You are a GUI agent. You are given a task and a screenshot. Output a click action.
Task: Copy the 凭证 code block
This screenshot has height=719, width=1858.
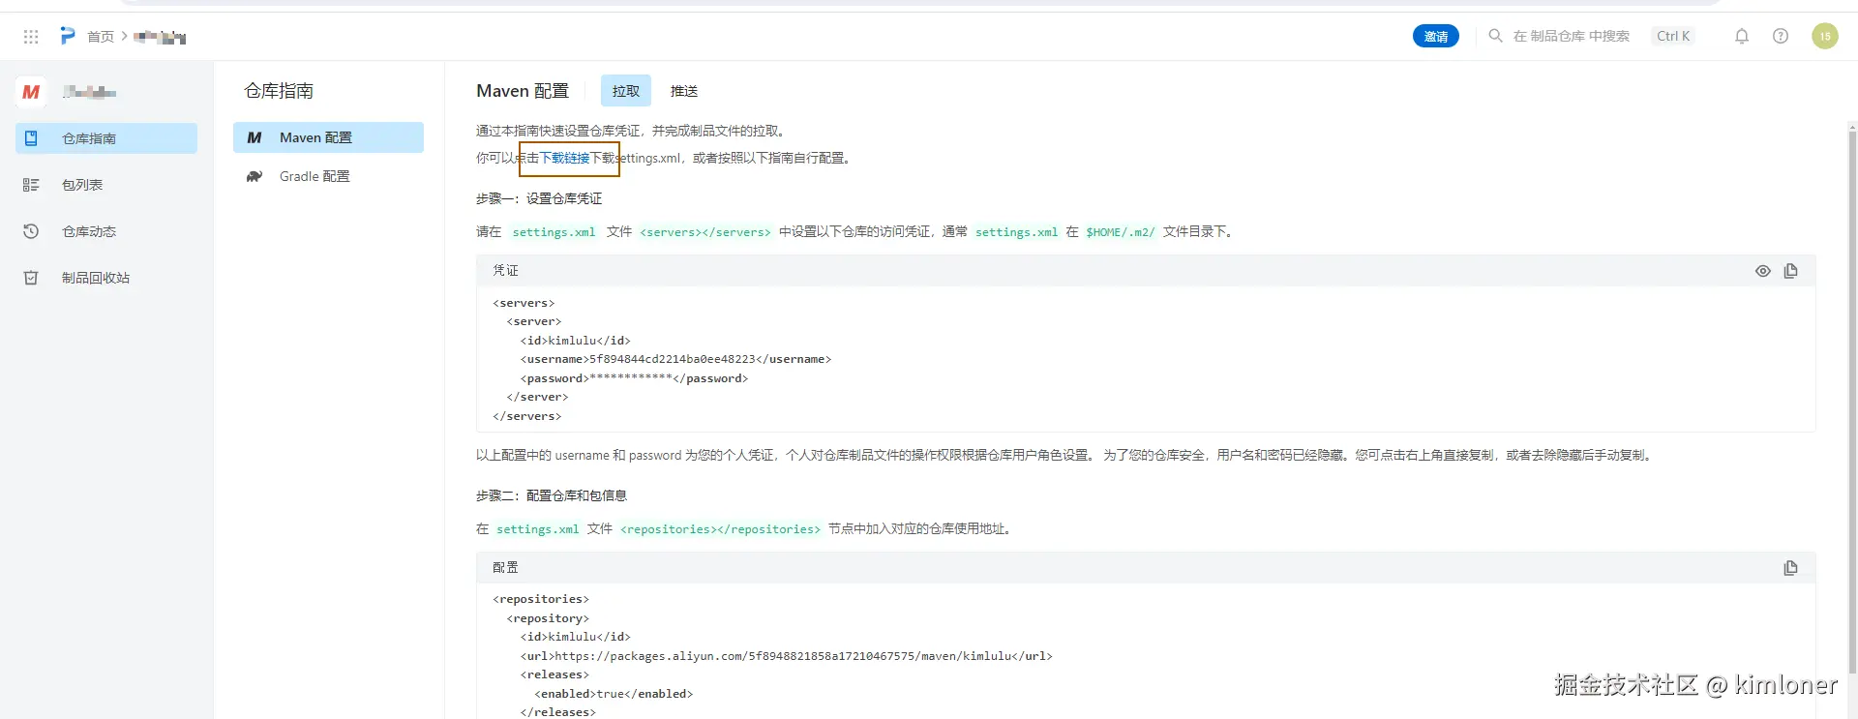pyautogui.click(x=1790, y=271)
